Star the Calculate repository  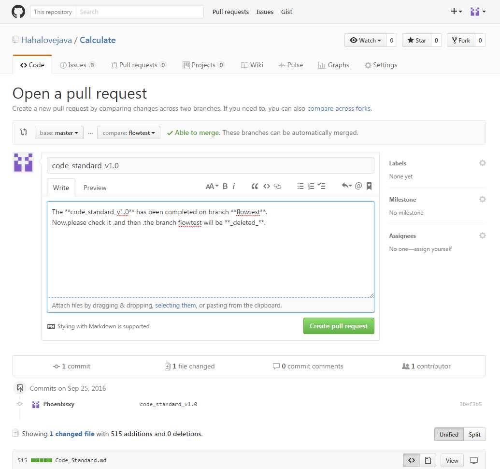pyautogui.click(x=417, y=41)
